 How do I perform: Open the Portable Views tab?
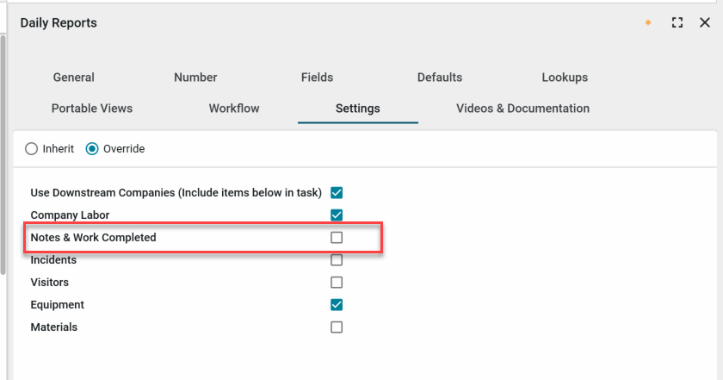(92, 109)
